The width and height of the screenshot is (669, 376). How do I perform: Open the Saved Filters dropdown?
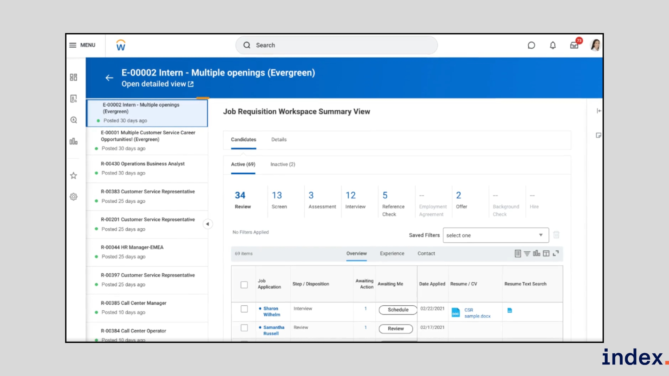(x=495, y=235)
